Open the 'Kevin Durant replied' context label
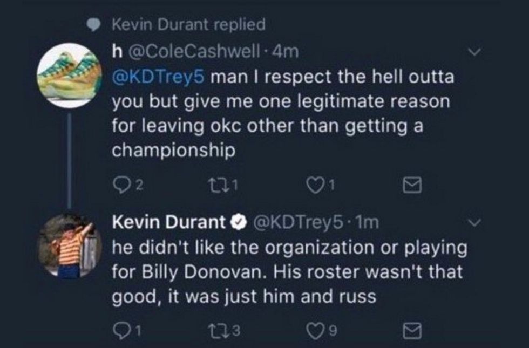 (x=188, y=24)
